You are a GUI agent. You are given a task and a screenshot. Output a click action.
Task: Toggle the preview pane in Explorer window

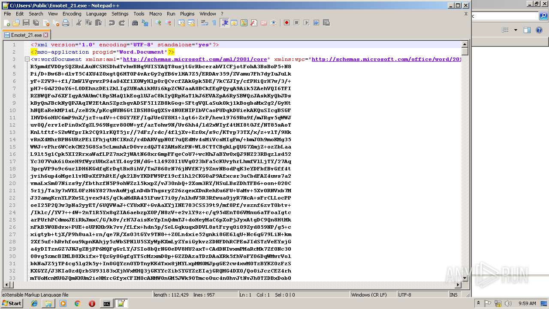pyautogui.click(x=527, y=30)
